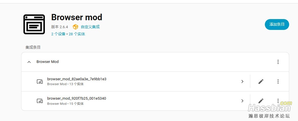Open three-dot menu for Browser Mod entry
The width and height of the screenshot is (298, 121).
pyautogui.click(x=278, y=62)
